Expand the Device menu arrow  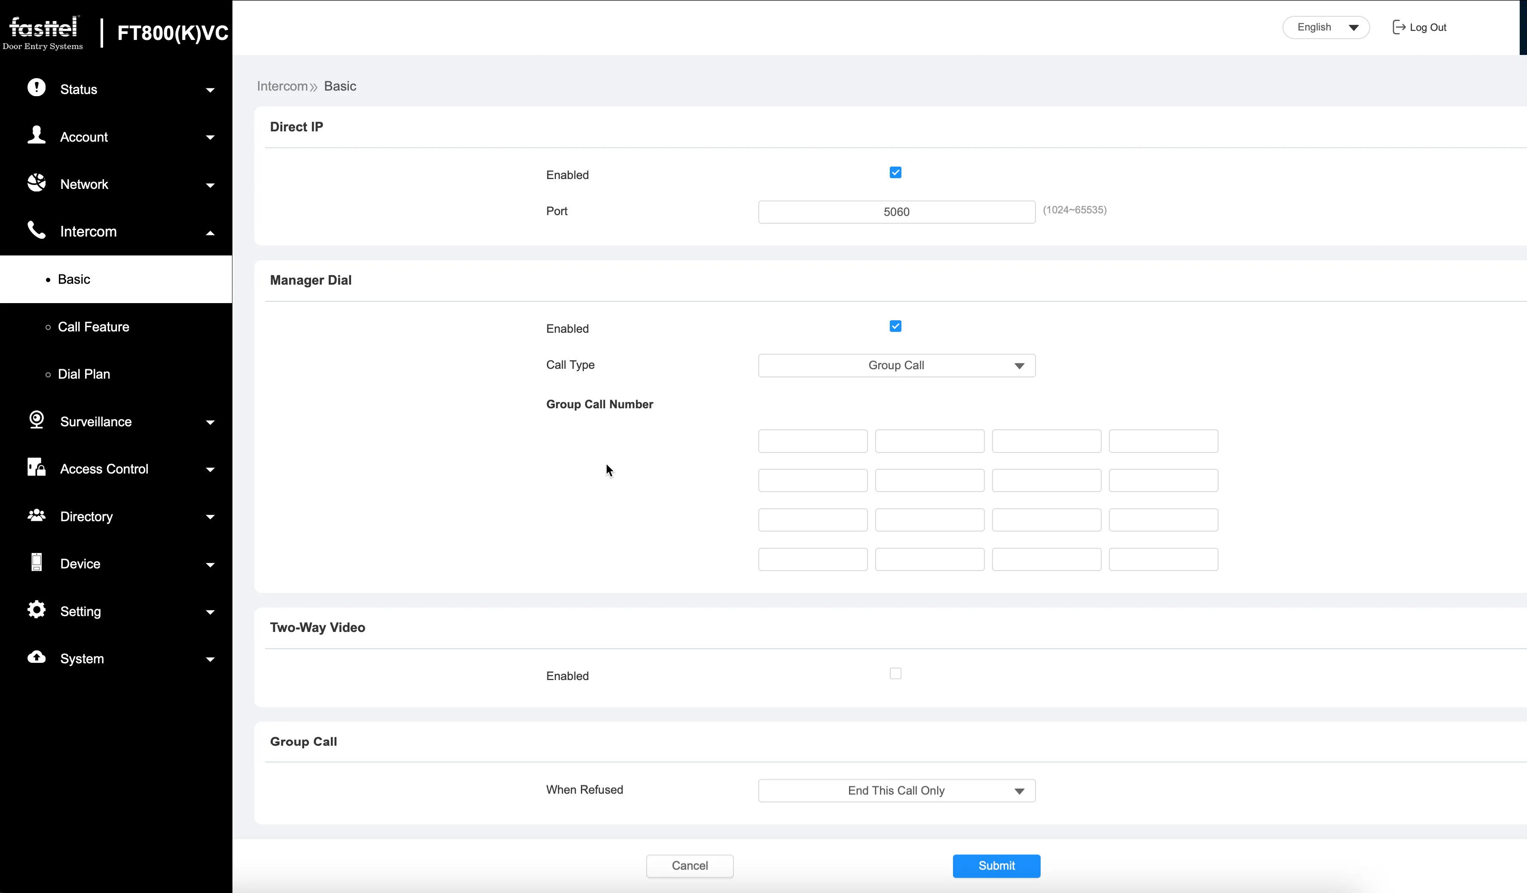click(x=210, y=565)
